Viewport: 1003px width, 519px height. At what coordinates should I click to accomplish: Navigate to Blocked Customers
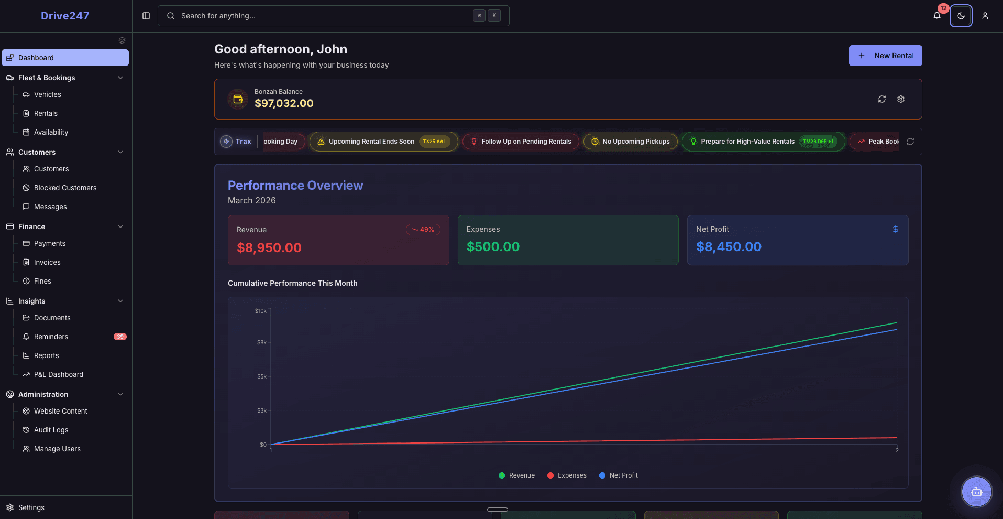pos(64,188)
